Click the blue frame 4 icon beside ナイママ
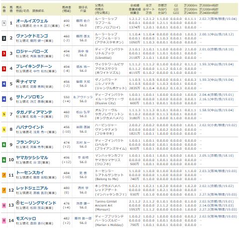 4,84
